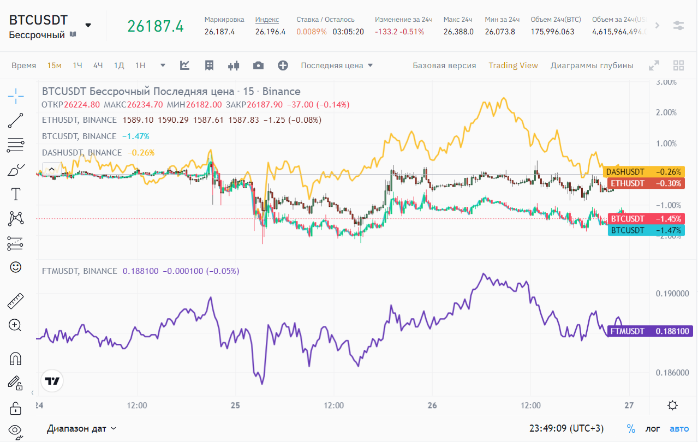698x442 pixels.
Task: Click the TradingView logo
Action: 52,380
